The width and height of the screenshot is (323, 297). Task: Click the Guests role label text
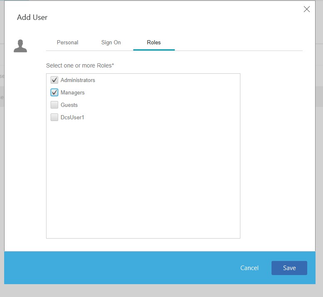coord(69,105)
